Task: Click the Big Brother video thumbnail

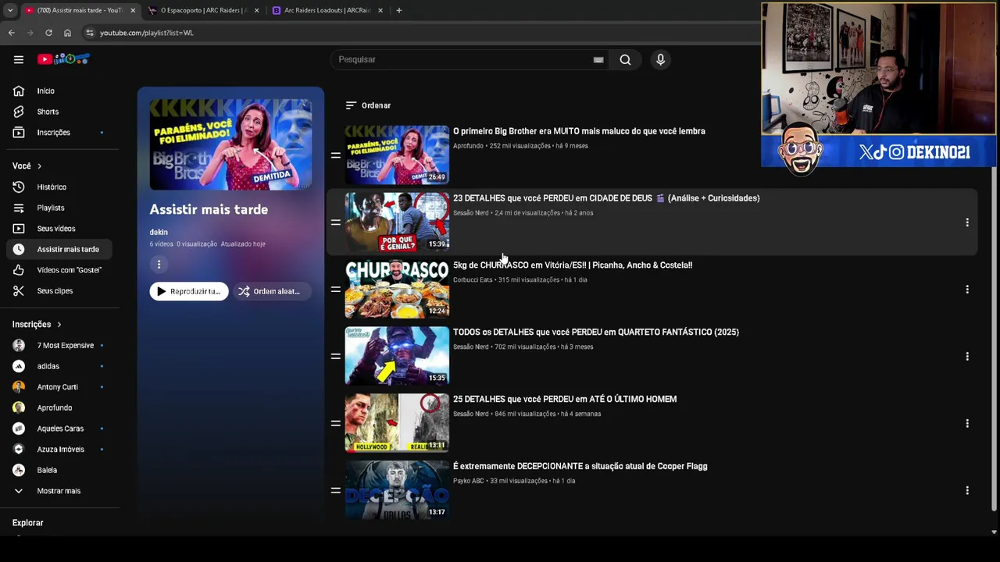Action: click(397, 155)
